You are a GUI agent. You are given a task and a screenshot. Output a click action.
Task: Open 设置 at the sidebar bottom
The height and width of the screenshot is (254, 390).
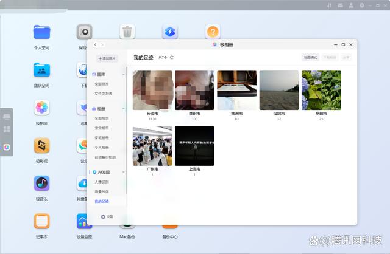pyautogui.click(x=107, y=216)
